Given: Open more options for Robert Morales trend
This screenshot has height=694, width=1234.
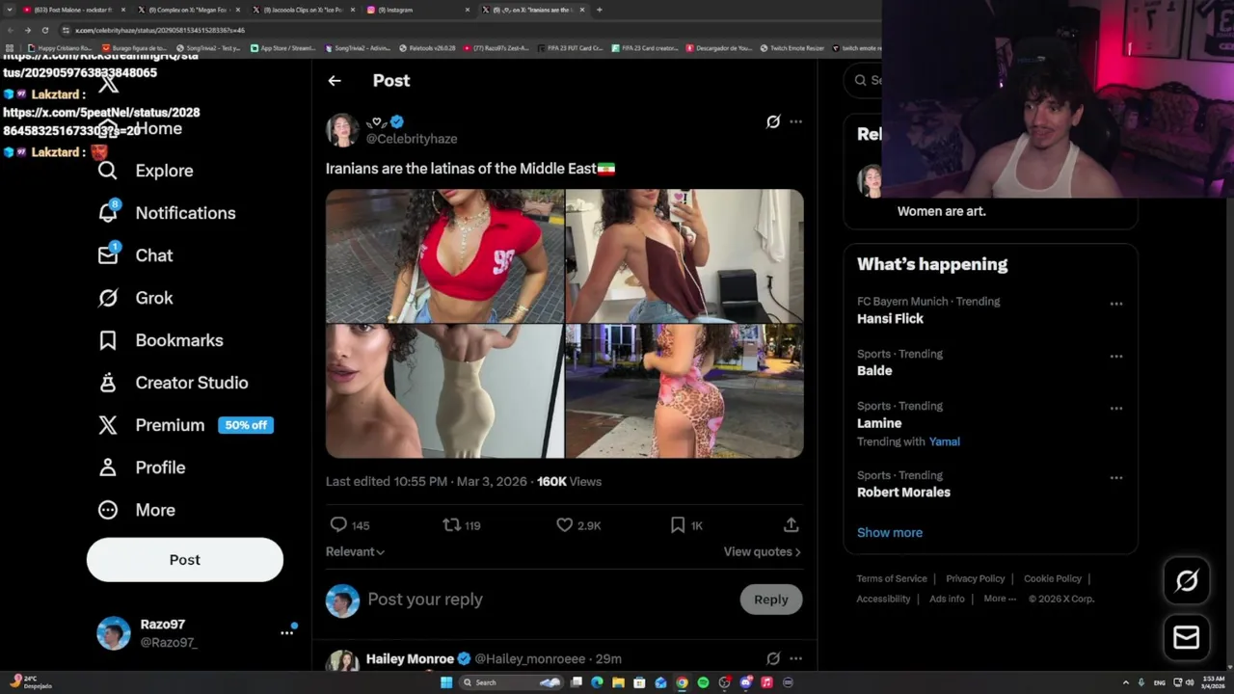Looking at the screenshot, I should click(x=1115, y=477).
